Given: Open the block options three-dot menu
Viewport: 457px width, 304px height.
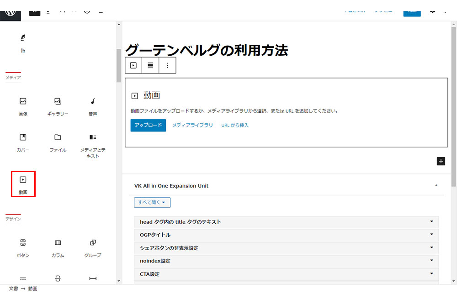Looking at the screenshot, I should pos(167,65).
